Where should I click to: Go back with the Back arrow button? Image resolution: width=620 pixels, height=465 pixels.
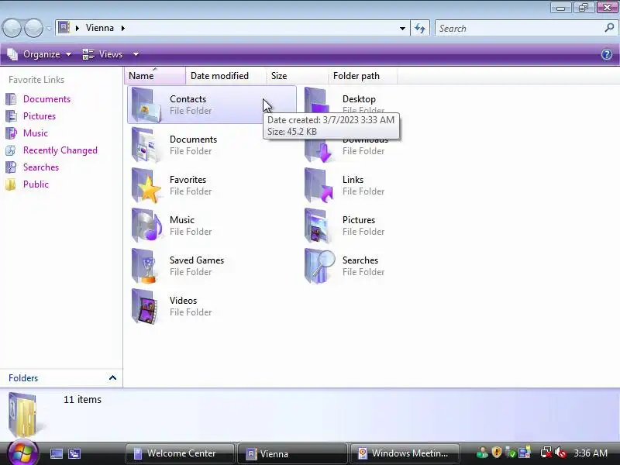coord(12,28)
